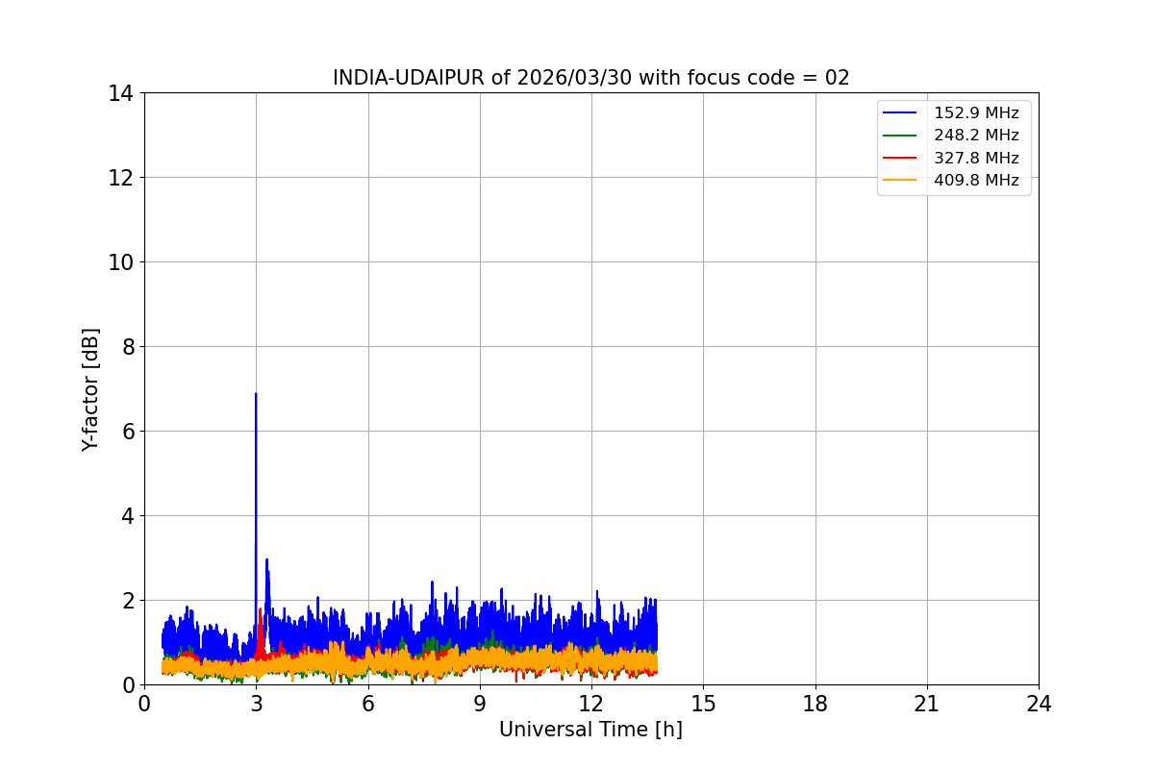Click the tall blue spike peak near 3h

coord(256,394)
